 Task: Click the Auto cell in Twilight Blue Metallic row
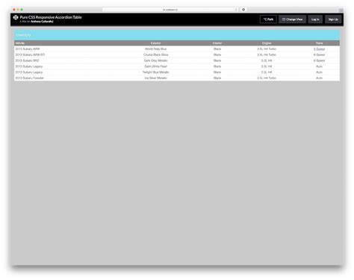(319, 72)
